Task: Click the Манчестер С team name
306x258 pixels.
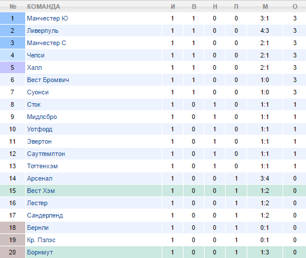Action: (46, 43)
